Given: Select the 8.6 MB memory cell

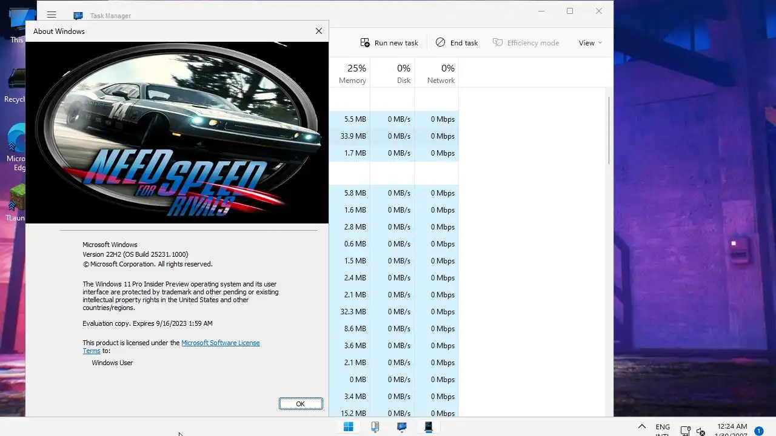Looking at the screenshot, I should tap(350, 329).
